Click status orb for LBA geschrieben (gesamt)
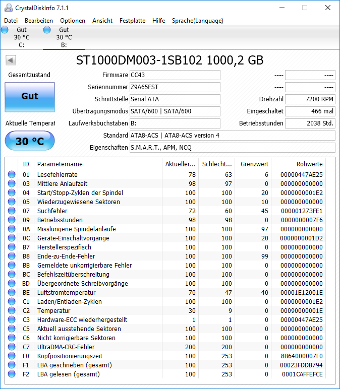 12,365
